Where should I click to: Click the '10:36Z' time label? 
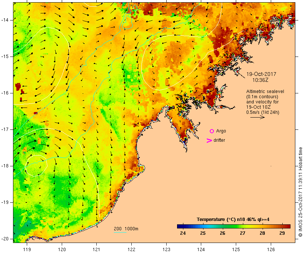click(x=260, y=80)
